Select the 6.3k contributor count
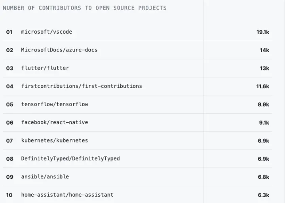Viewport: 285px width, 203px height. [264, 195]
